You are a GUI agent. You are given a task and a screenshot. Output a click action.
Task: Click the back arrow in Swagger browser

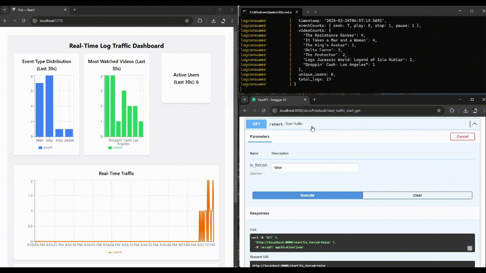tap(245, 110)
